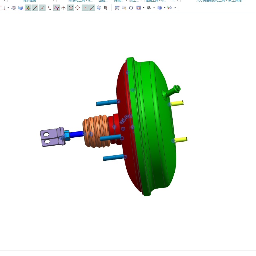Activate the Zoom window tool
The image size is (256, 256).
pyautogui.click(x=117, y=8)
